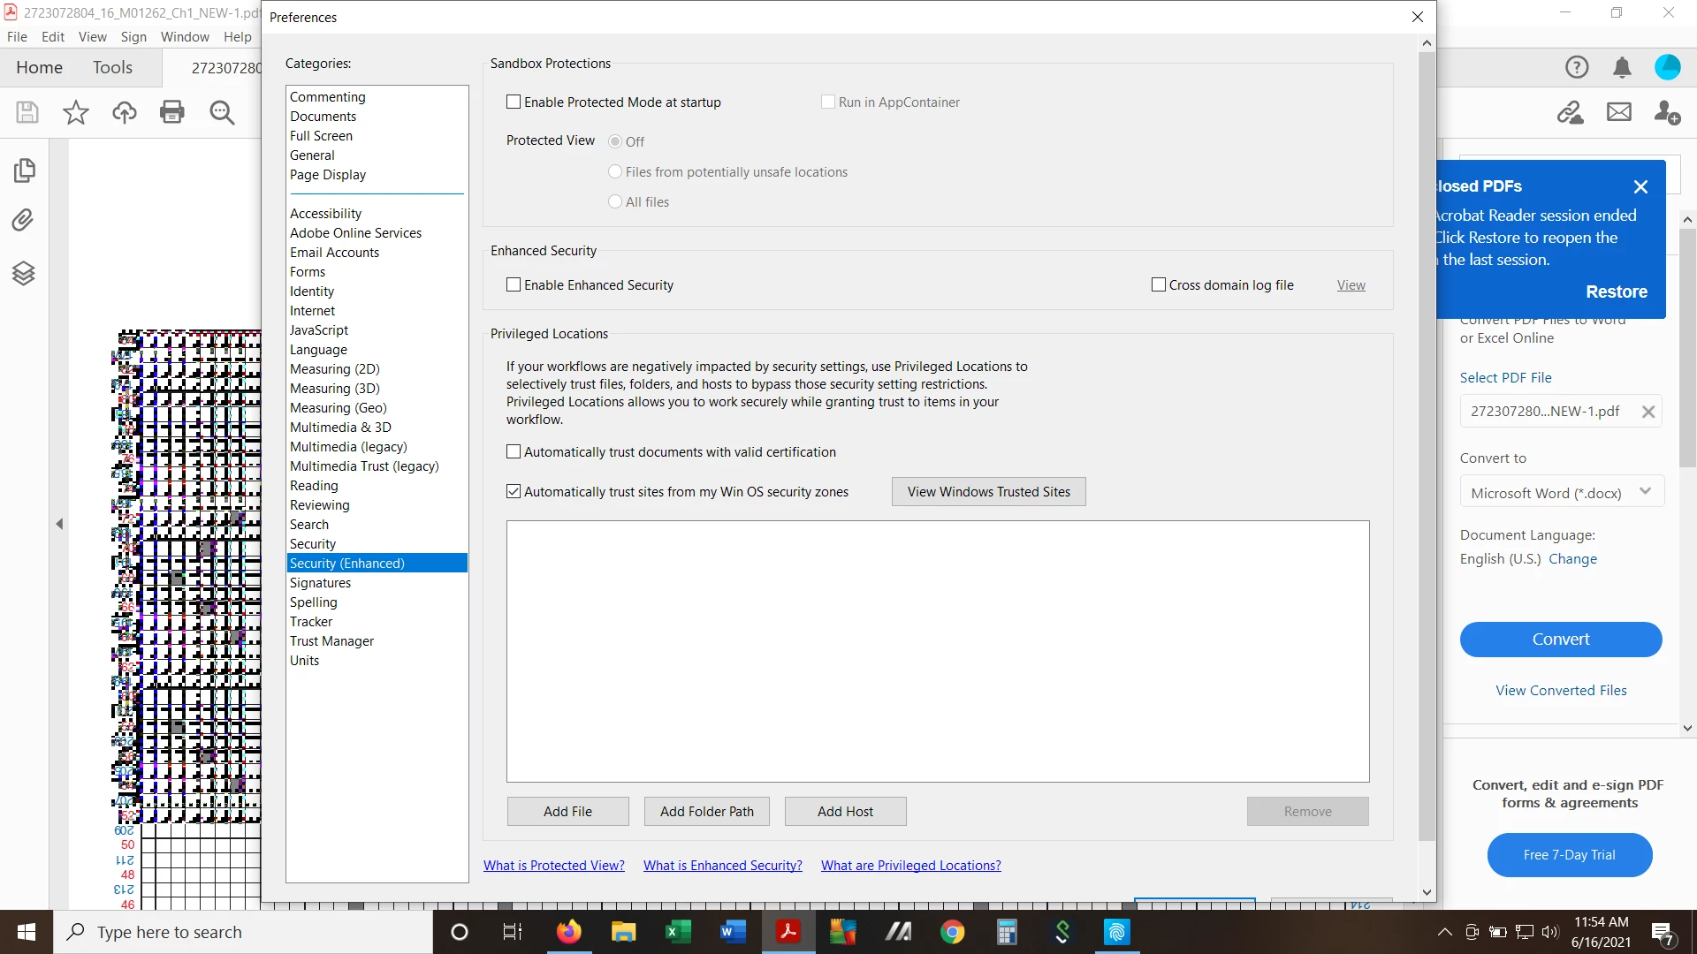This screenshot has height=954, width=1697.
Task: Click the Add Folder Path button
Action: coord(706,811)
